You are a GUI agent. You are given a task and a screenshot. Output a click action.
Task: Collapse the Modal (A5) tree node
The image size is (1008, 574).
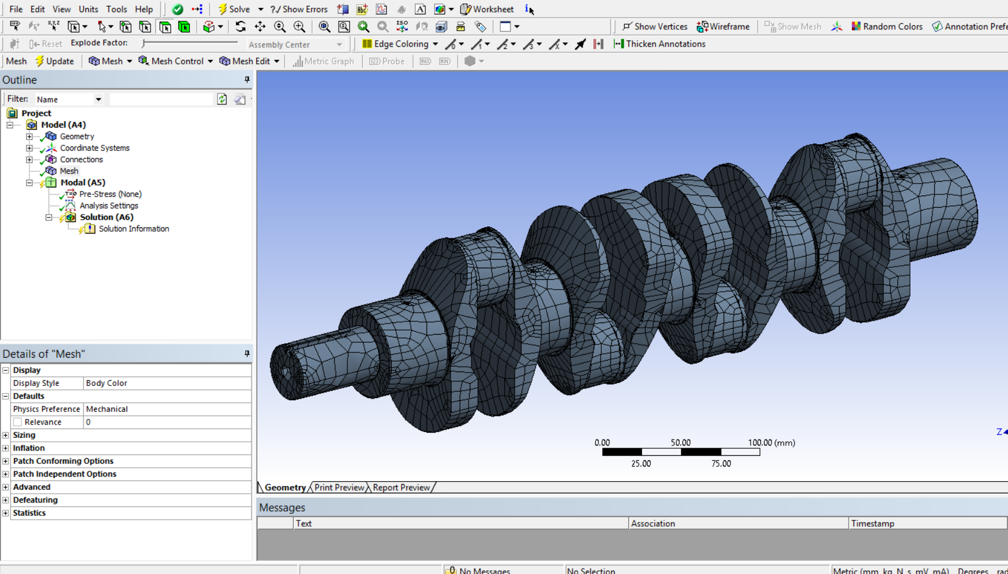[x=29, y=183]
